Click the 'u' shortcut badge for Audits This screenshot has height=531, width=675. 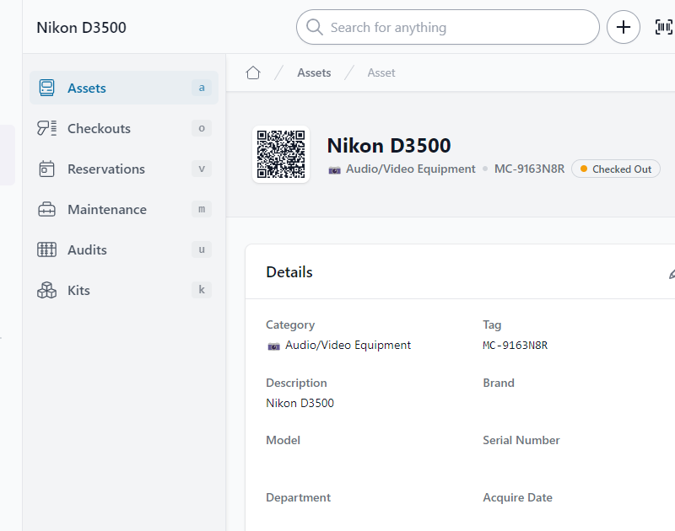202,249
